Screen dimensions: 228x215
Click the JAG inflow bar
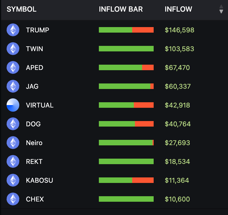126,86
